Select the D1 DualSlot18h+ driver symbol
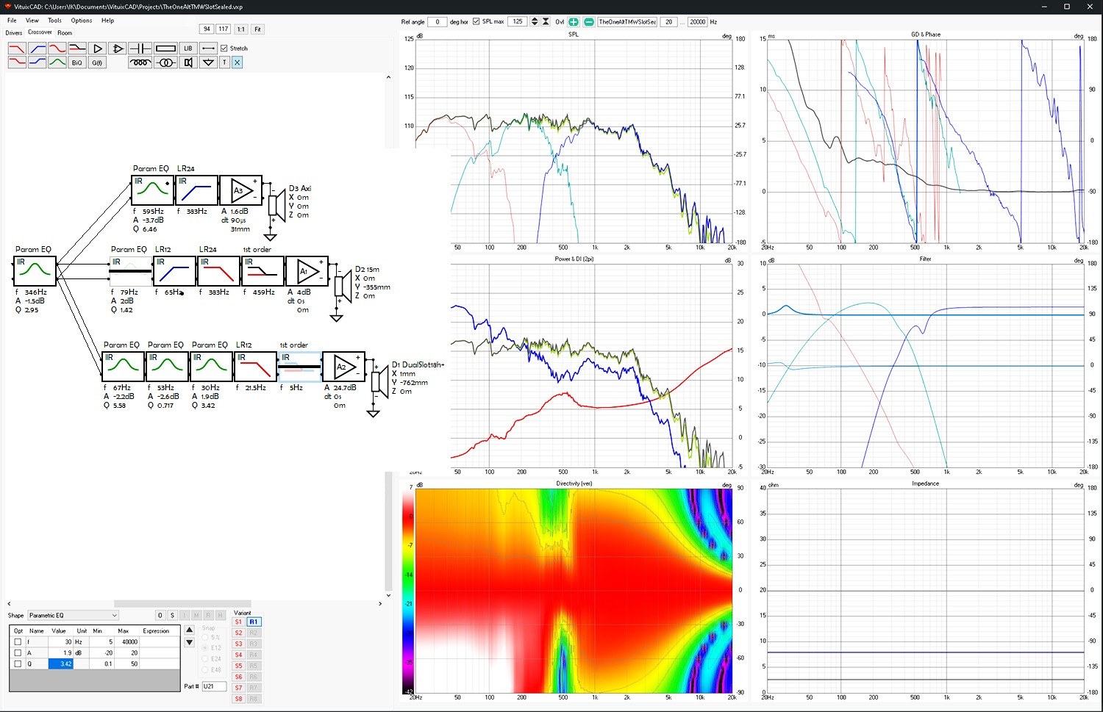 379,382
